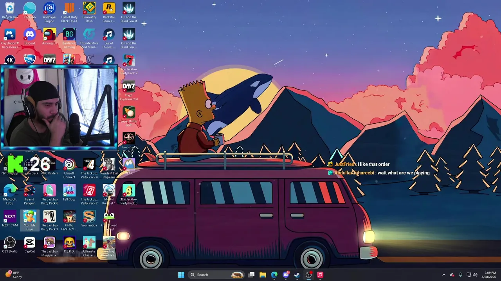501x281 pixels.
Task: Click the Sea of Thieves desktop icon
Action: tap(109, 39)
